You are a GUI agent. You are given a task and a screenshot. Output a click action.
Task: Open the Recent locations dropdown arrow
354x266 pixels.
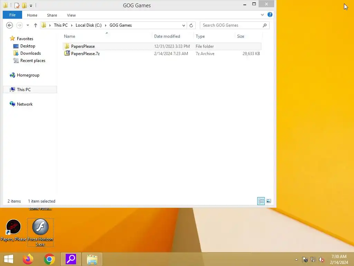tap(28, 25)
